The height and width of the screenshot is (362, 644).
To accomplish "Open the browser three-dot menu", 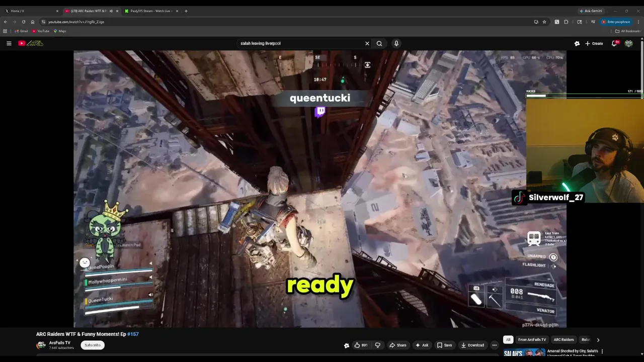I will coord(638,22).
